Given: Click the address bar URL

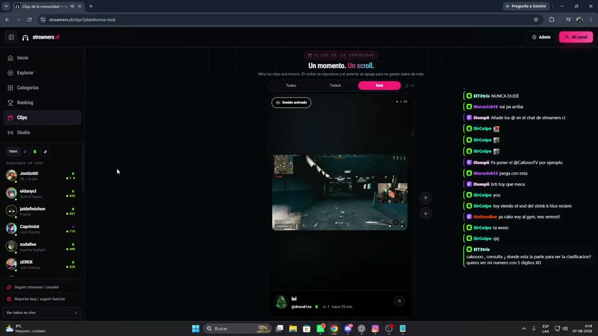Looking at the screenshot, I should point(82,20).
